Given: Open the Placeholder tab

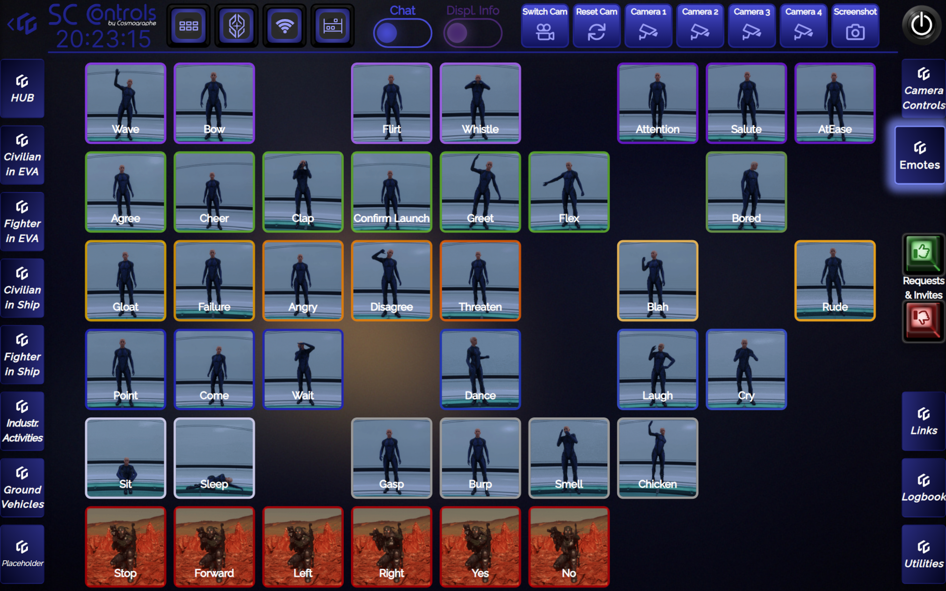Looking at the screenshot, I should (x=22, y=554).
